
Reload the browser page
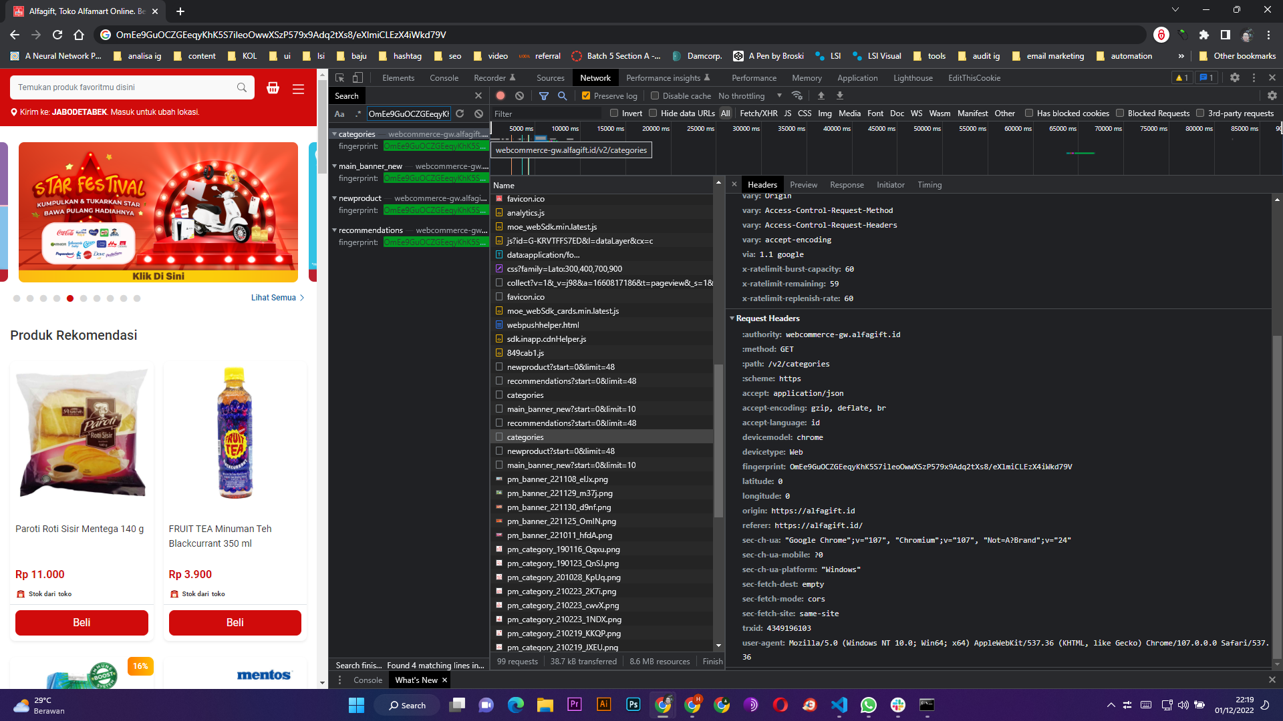pyautogui.click(x=57, y=35)
